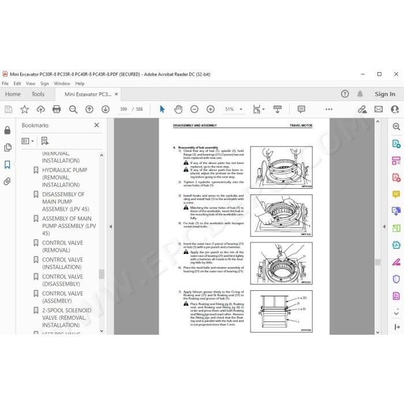Open the Find text magnifier icon
The width and height of the screenshot is (404, 404).
73,109
